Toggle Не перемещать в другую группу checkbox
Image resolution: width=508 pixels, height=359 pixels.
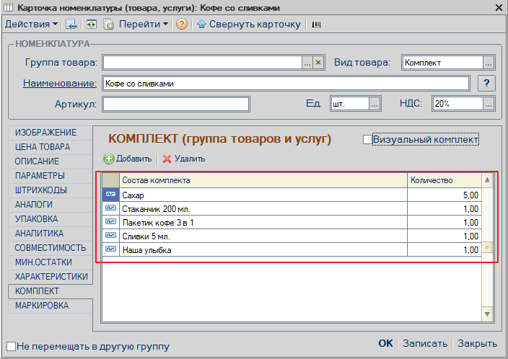pos(12,346)
